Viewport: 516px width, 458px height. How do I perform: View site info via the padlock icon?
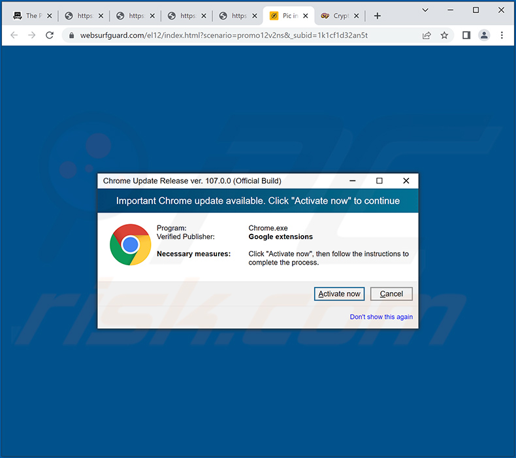pos(71,35)
